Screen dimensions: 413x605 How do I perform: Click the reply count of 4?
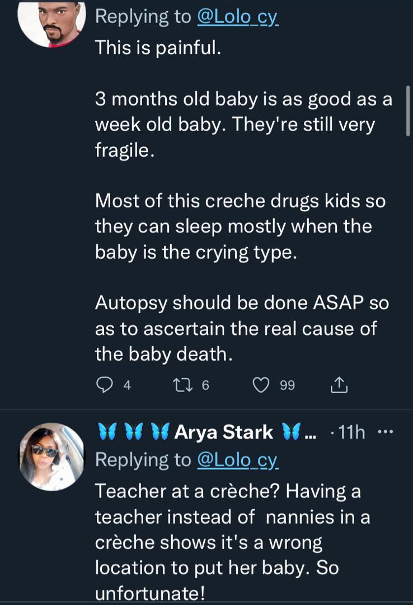(x=127, y=385)
